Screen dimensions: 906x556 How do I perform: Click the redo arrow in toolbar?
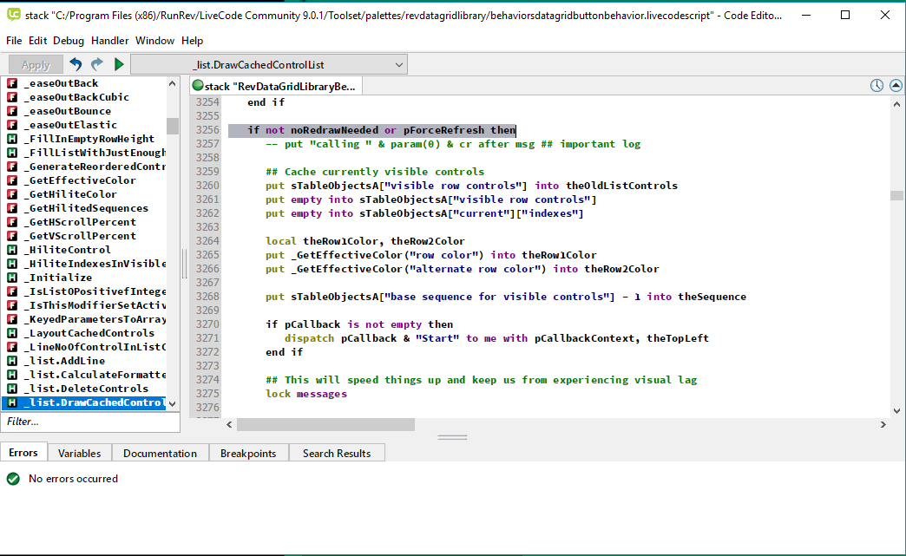97,64
